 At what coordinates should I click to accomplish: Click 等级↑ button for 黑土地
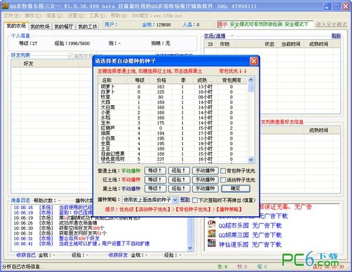click(x=155, y=189)
